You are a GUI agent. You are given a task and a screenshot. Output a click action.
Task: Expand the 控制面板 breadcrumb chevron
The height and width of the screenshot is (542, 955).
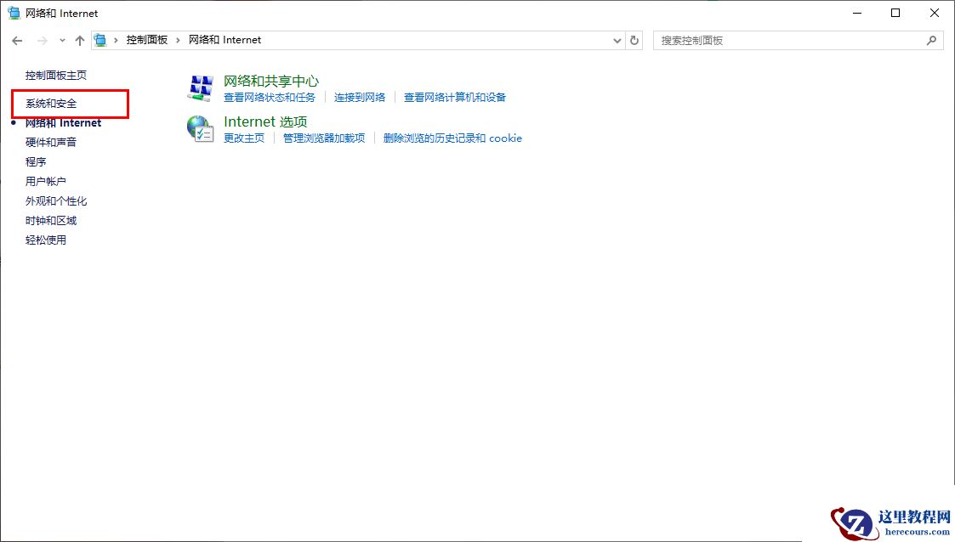(176, 39)
